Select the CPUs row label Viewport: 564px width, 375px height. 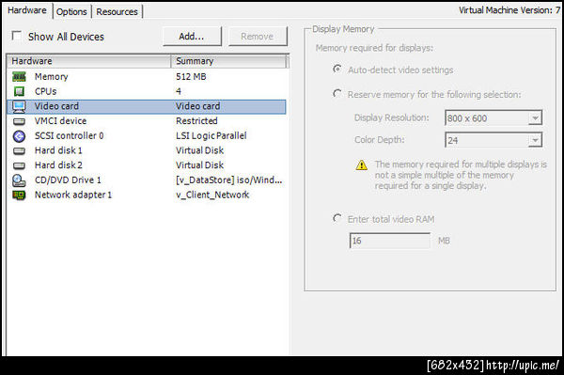click(46, 91)
